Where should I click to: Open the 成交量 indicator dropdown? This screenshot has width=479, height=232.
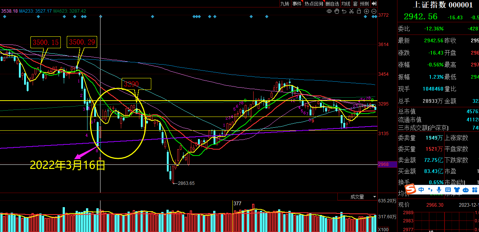coord(357,197)
